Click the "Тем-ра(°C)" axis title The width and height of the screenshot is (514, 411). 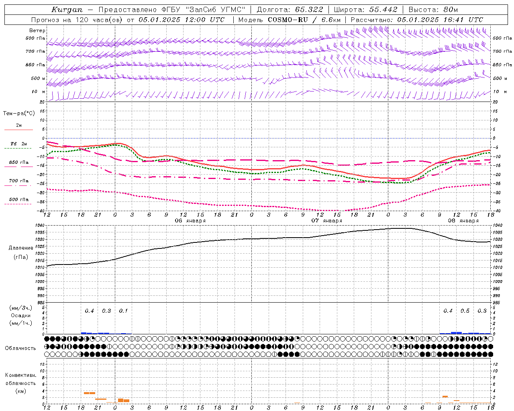coord(19,114)
